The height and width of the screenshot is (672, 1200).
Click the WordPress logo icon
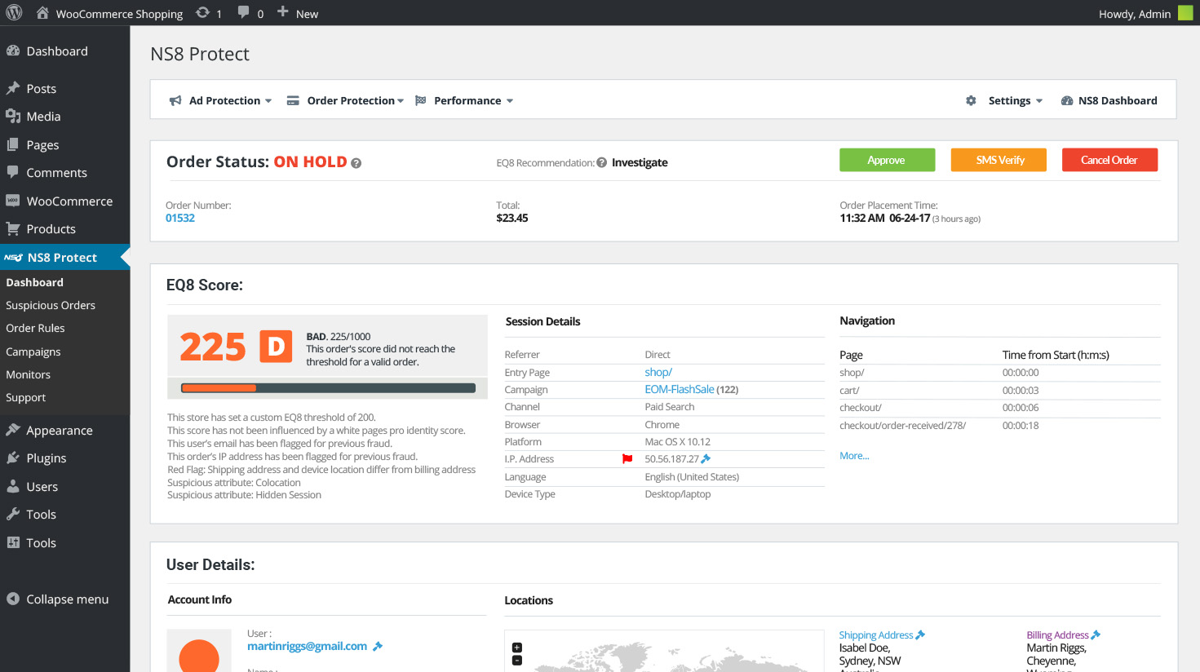pyautogui.click(x=14, y=13)
